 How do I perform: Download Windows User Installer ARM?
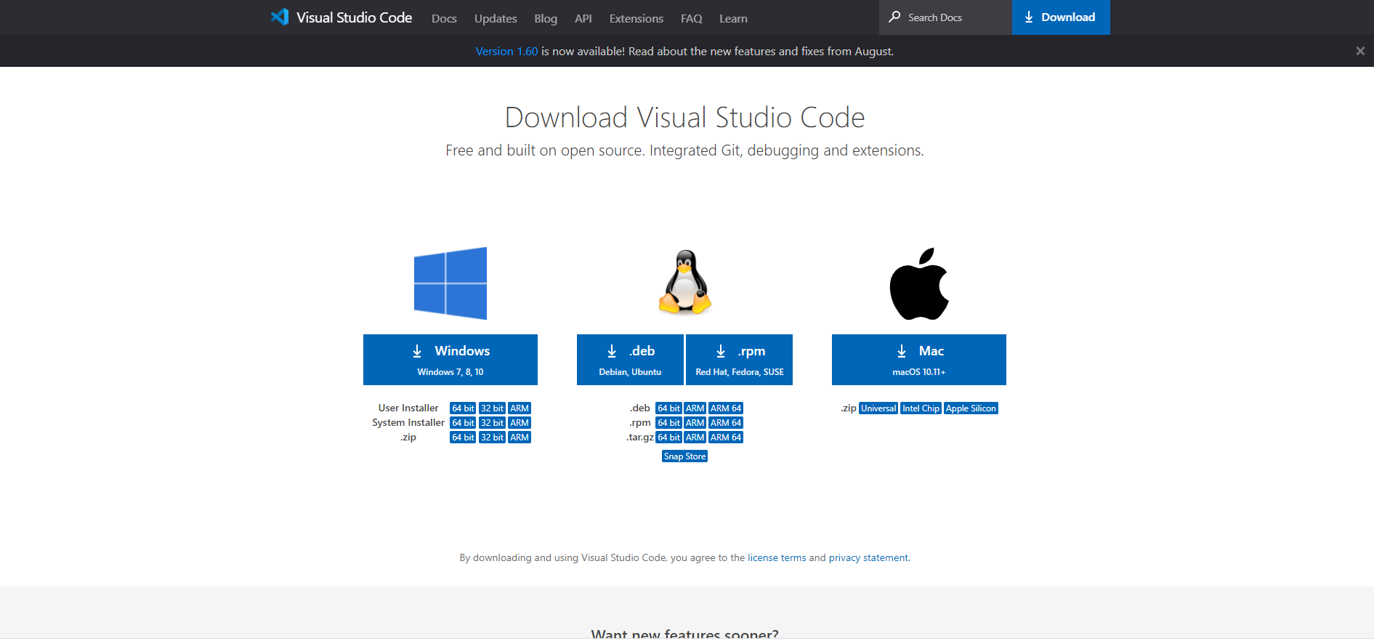click(520, 408)
